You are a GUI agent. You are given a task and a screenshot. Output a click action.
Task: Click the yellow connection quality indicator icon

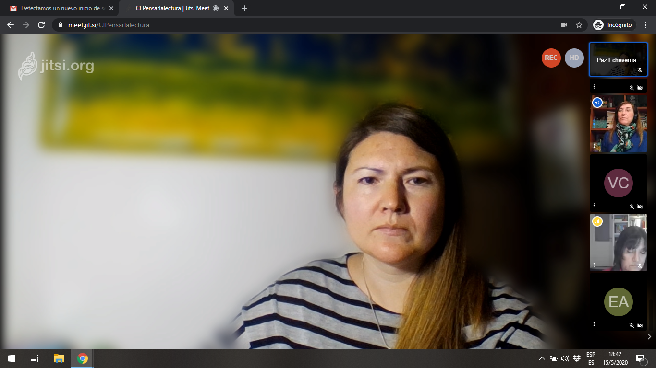coord(597,221)
